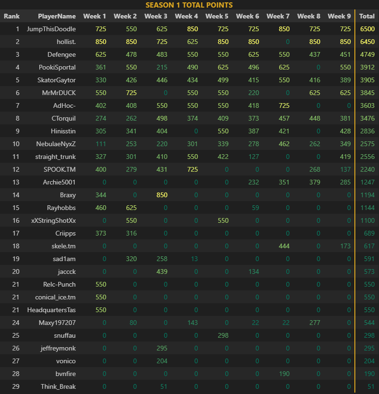
Task: Click skele.tm's Week 7 score 444
Action: pyautogui.click(x=284, y=246)
